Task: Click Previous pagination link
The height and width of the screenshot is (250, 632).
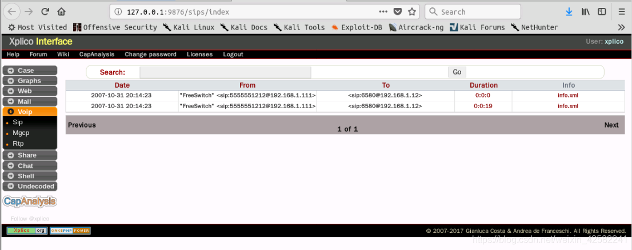Action: coord(82,125)
